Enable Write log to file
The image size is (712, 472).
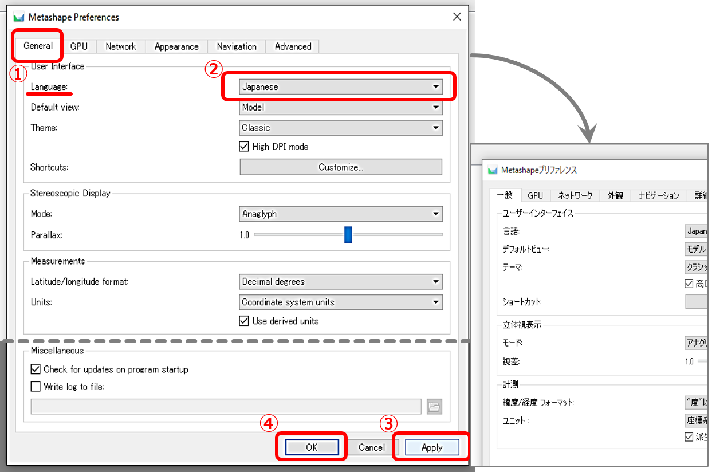36,387
